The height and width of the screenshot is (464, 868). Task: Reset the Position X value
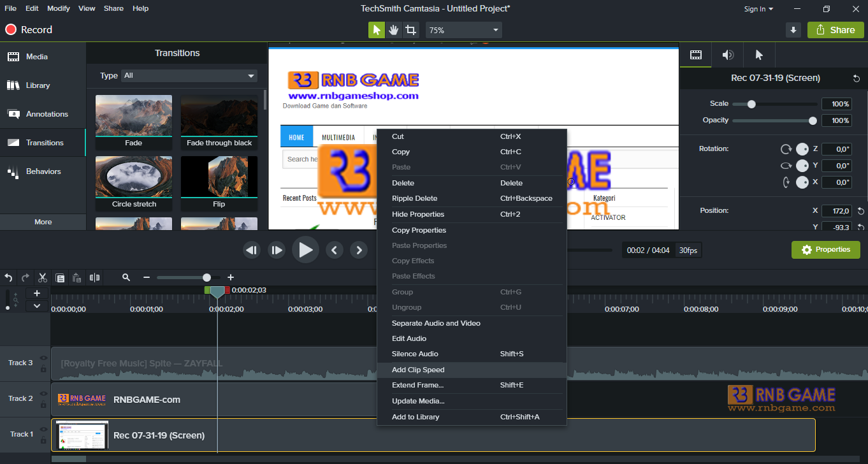point(861,211)
